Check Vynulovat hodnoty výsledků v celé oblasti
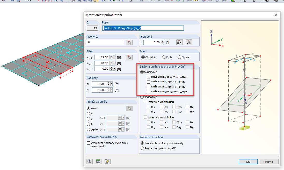The height and width of the screenshot is (170, 284). point(88,143)
